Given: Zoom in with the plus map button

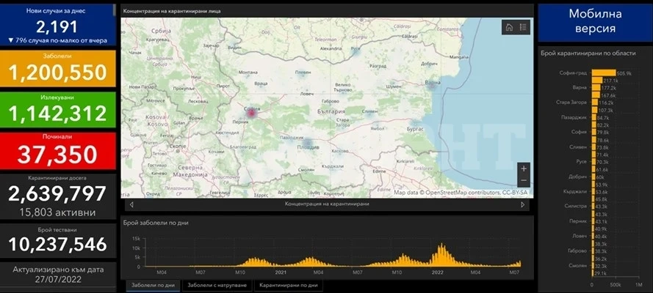Looking at the screenshot, I should [524, 168].
